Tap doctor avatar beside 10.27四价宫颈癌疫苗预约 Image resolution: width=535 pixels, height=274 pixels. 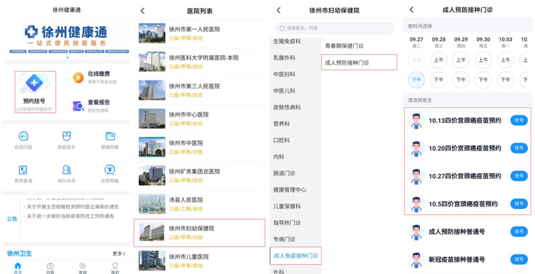pos(416,176)
